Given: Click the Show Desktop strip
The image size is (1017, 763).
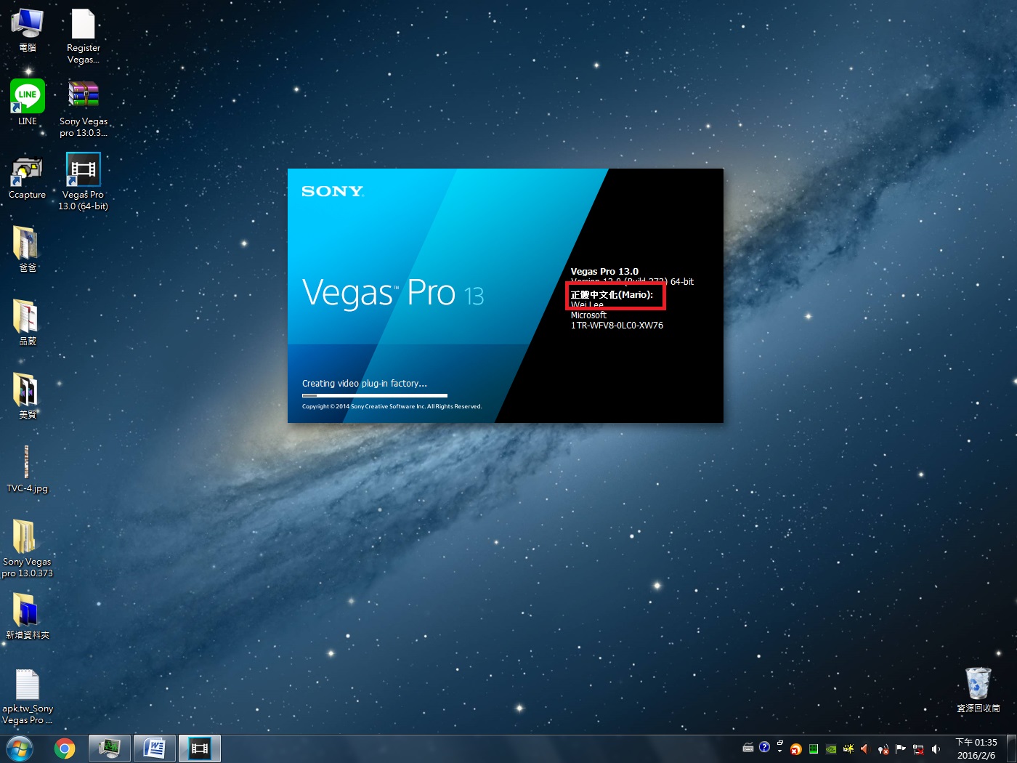Looking at the screenshot, I should 1011,748.
